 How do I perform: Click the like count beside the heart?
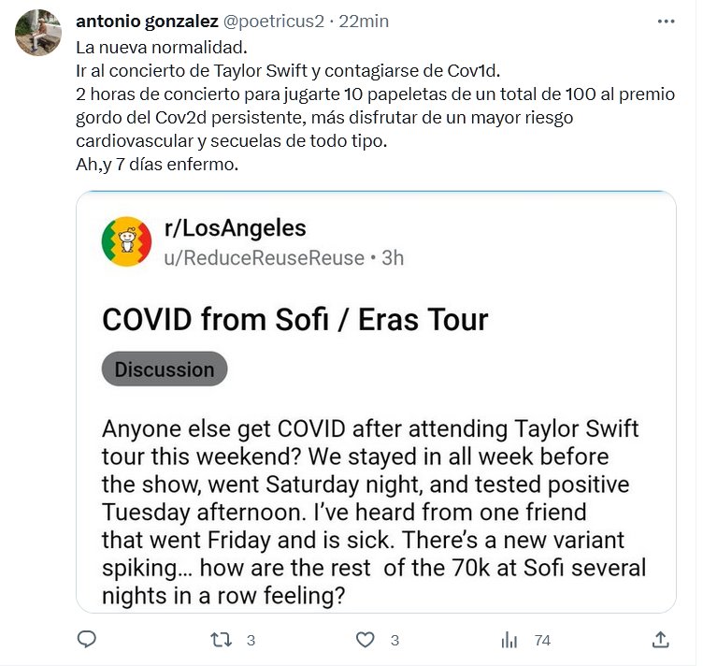point(395,640)
